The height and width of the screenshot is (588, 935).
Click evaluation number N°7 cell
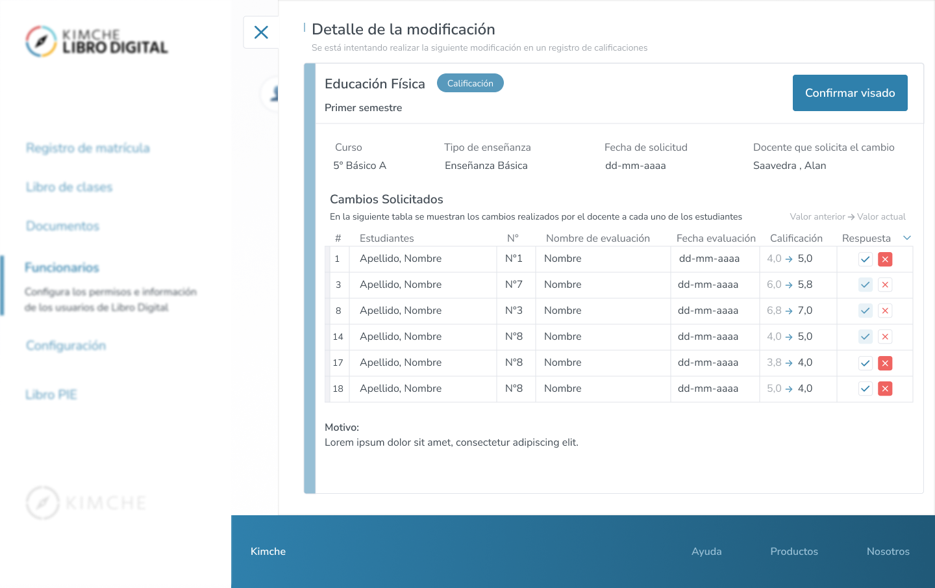[514, 285]
